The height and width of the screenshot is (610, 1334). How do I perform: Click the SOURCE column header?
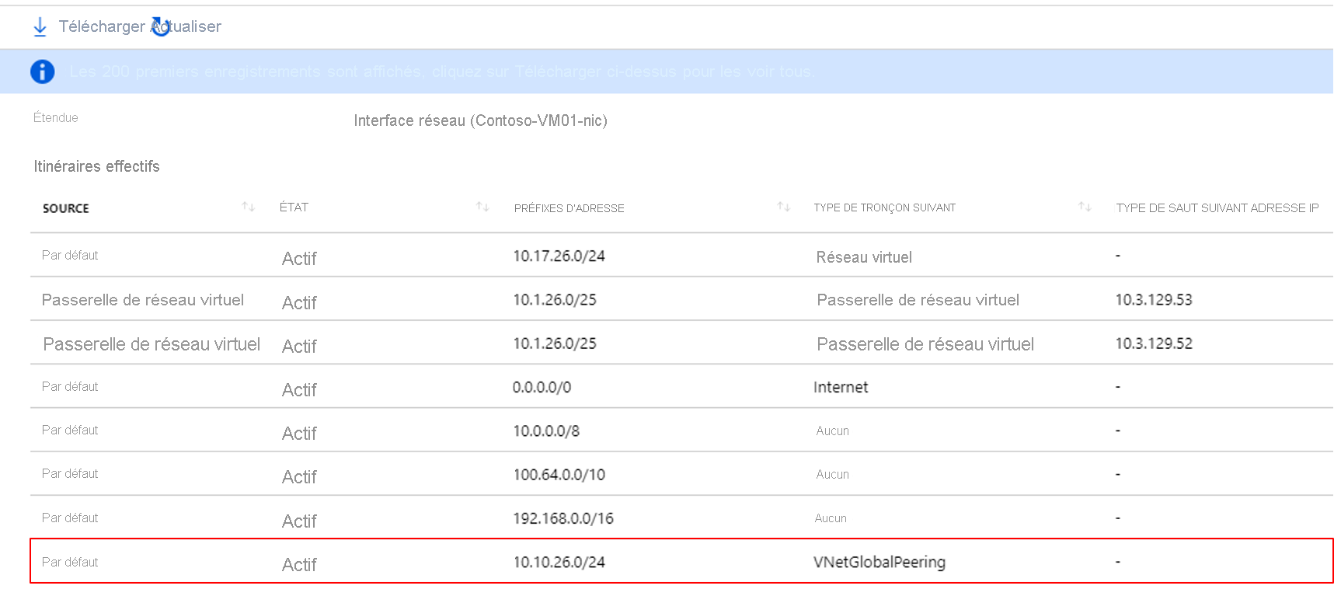66,208
